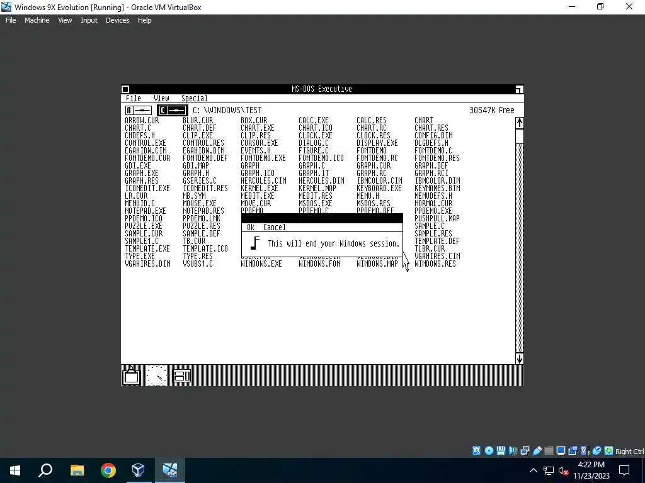The width and height of the screenshot is (645, 483).
Task: Click the MS-DOS Executive system menu box
Action: point(125,89)
